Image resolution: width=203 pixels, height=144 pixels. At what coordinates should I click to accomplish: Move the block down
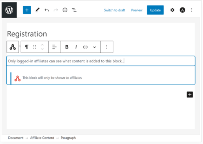pos(42,49)
